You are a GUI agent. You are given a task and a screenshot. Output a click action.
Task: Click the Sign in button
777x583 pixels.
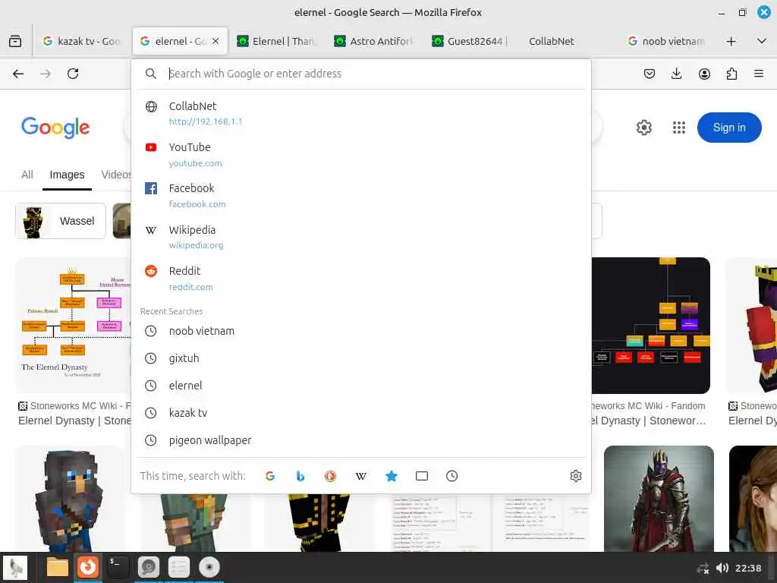(729, 128)
